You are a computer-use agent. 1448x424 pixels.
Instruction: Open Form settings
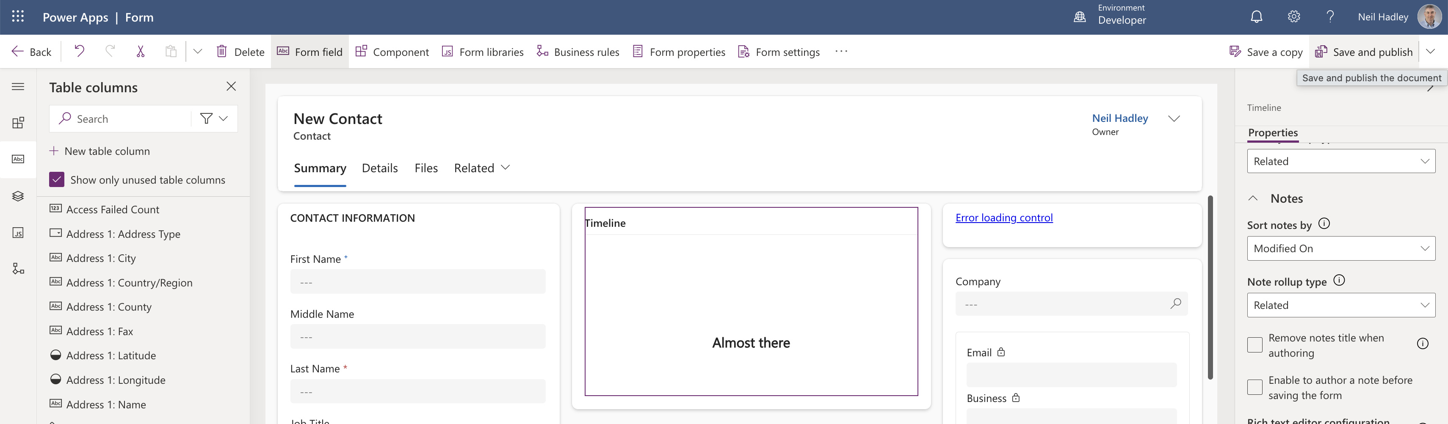point(779,52)
